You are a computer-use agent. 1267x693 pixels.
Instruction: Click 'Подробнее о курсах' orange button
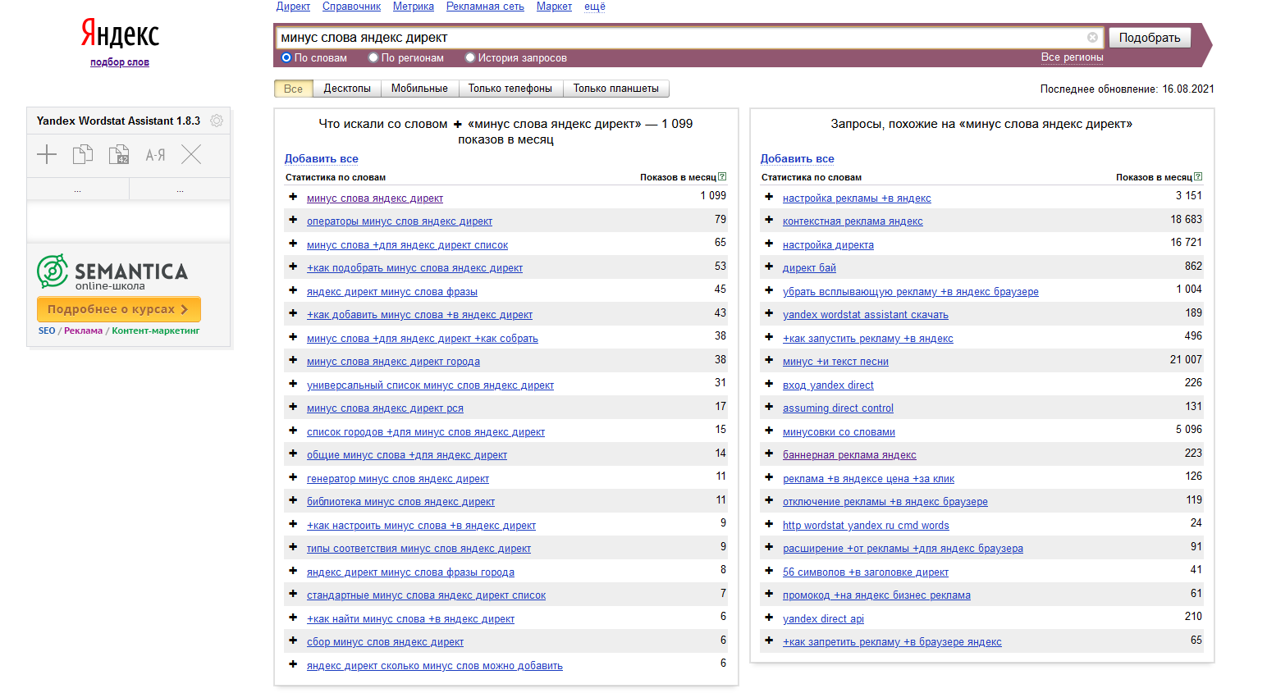[119, 309]
